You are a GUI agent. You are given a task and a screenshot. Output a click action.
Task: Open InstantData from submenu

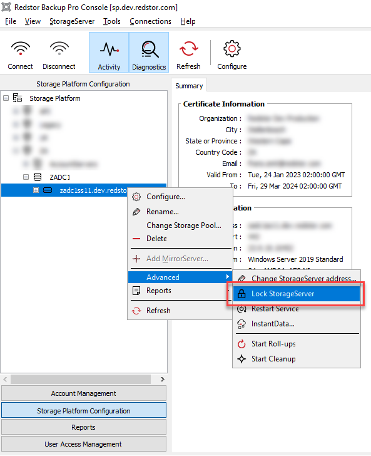297,324
